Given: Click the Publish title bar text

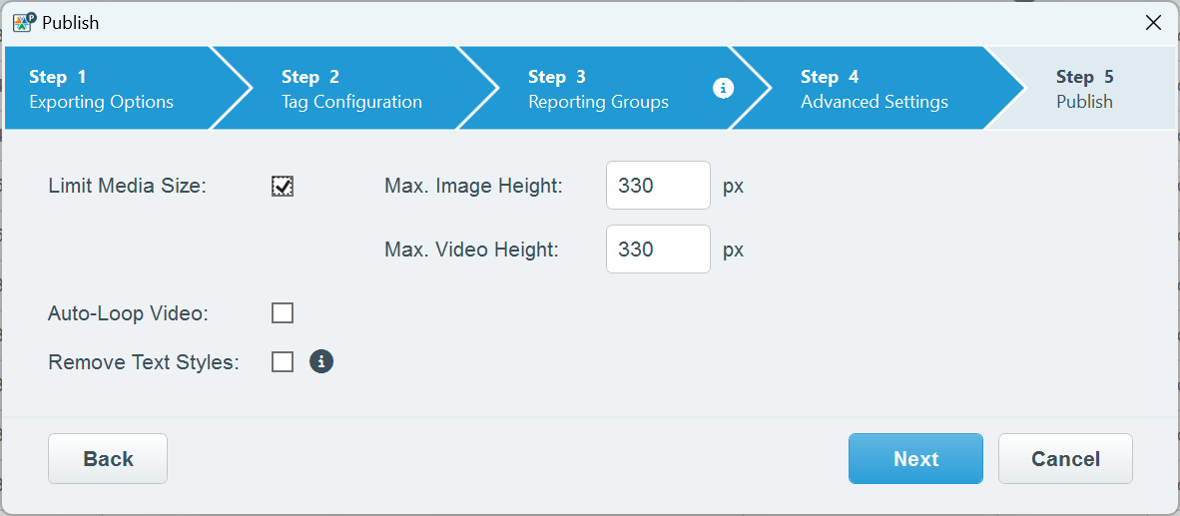Looking at the screenshot, I should (71, 22).
